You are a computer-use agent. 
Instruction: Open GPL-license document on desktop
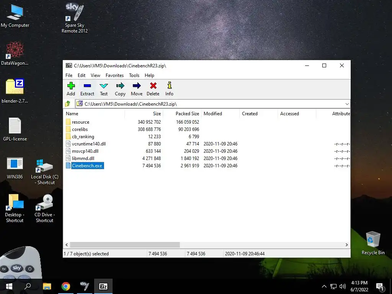(x=15, y=129)
